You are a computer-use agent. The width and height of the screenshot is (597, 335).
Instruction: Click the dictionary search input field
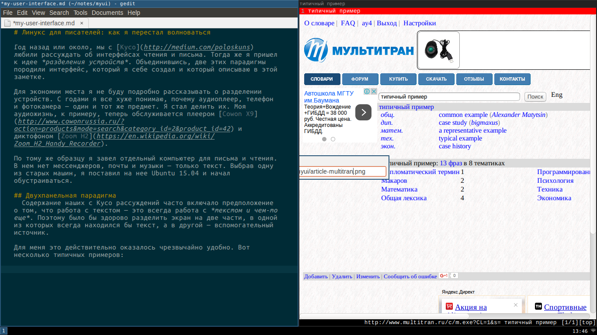click(x=449, y=97)
